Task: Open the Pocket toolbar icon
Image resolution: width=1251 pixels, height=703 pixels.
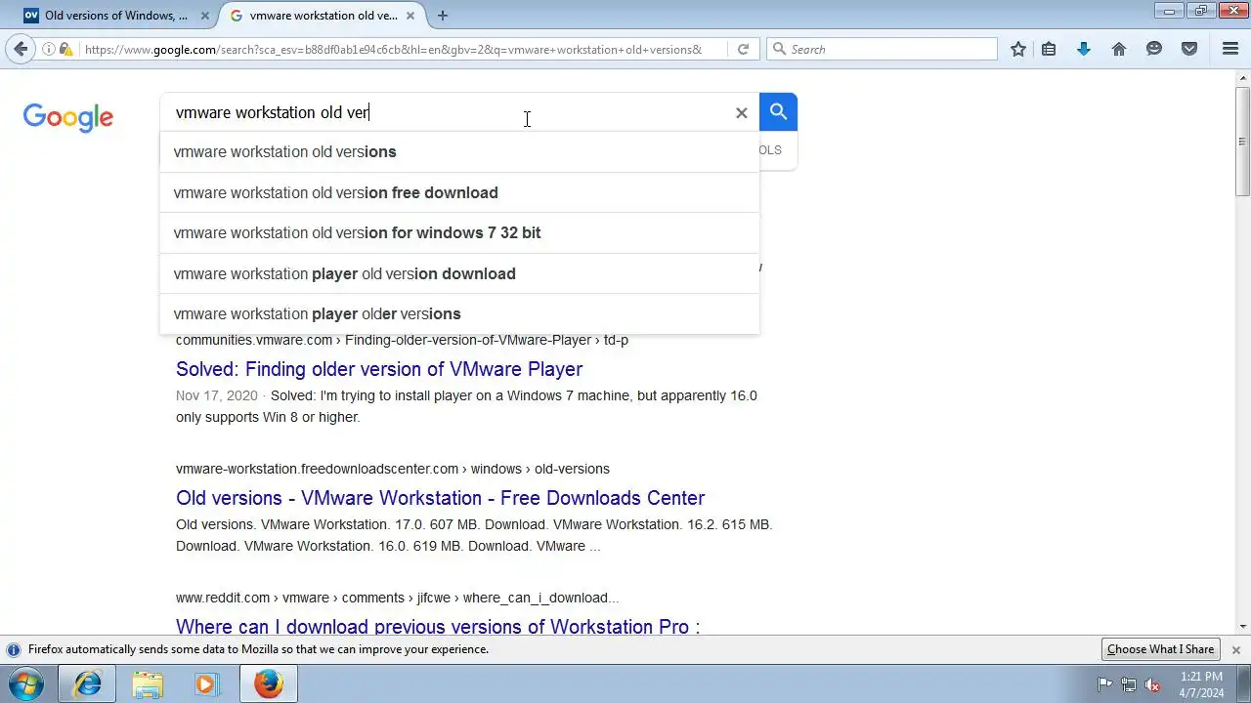Action: click(x=1189, y=49)
